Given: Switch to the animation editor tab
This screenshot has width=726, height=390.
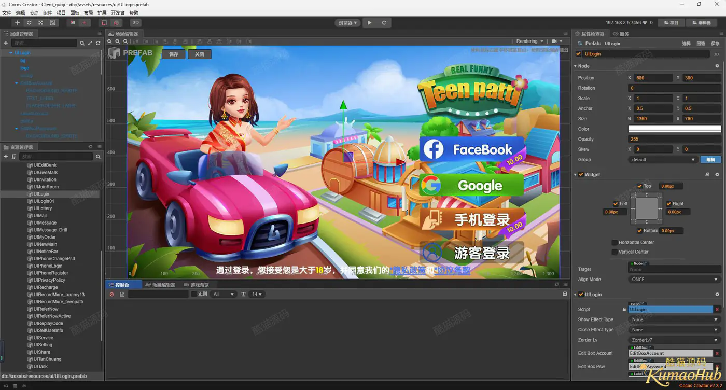Looking at the screenshot, I should (x=160, y=285).
